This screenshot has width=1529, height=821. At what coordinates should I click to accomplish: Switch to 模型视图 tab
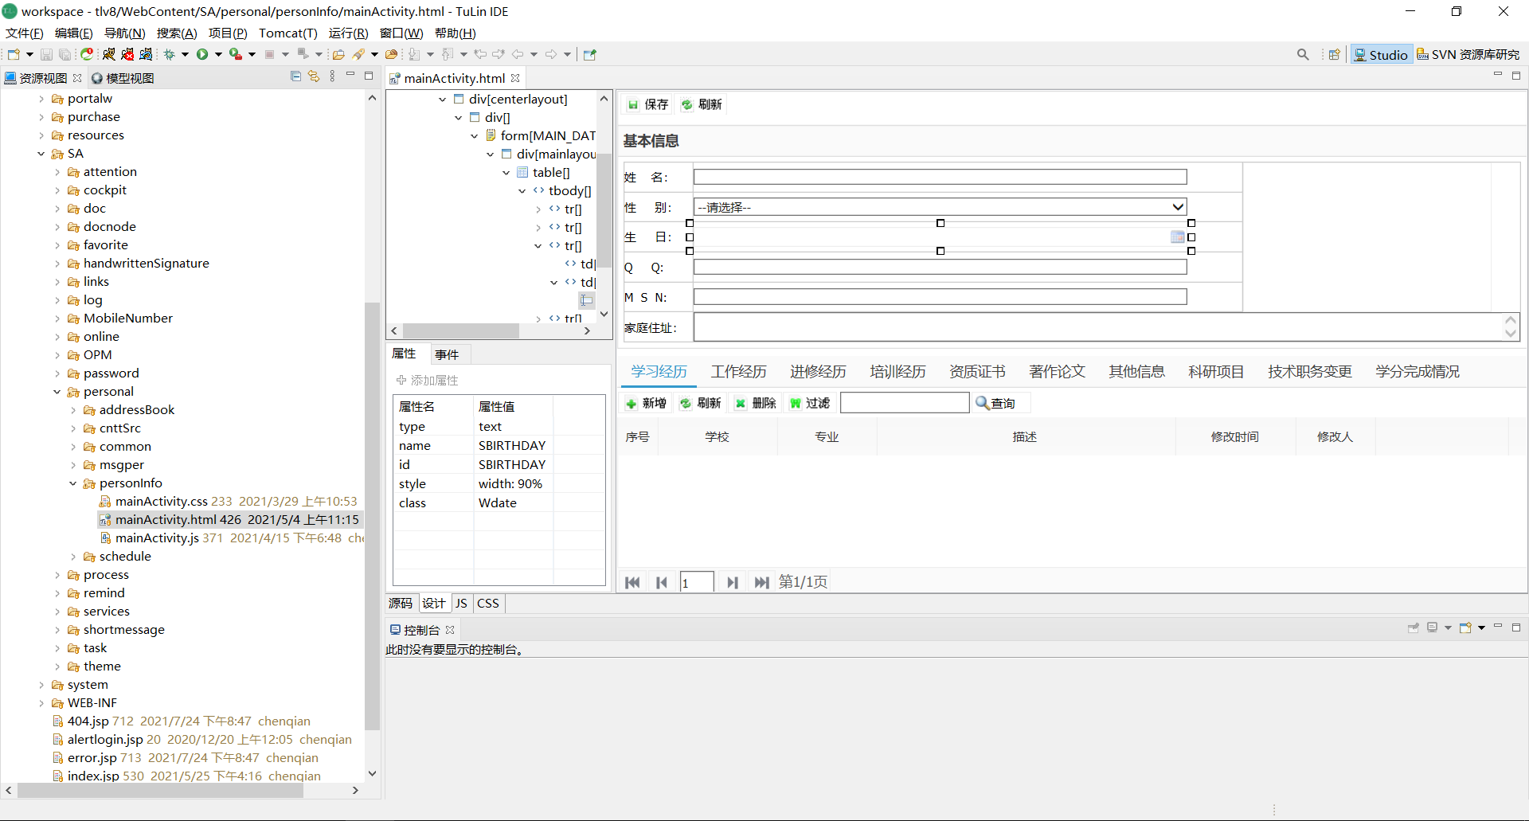click(123, 78)
